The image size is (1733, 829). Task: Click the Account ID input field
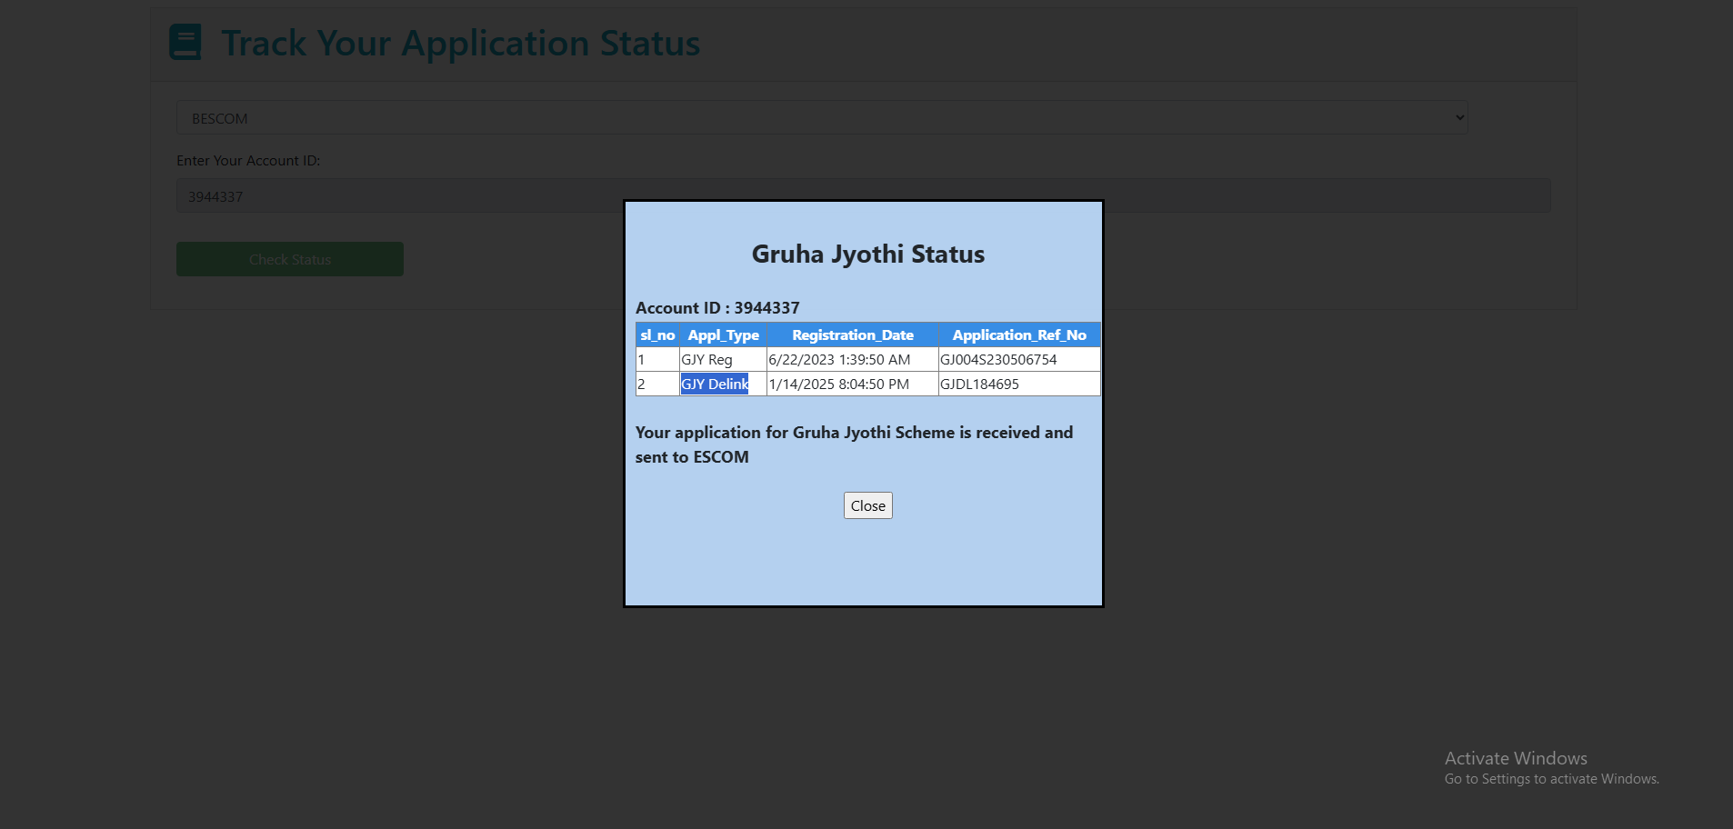click(864, 195)
